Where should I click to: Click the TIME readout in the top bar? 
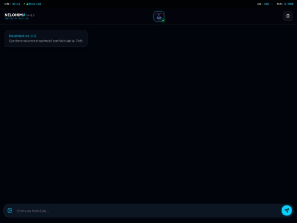point(12,4)
